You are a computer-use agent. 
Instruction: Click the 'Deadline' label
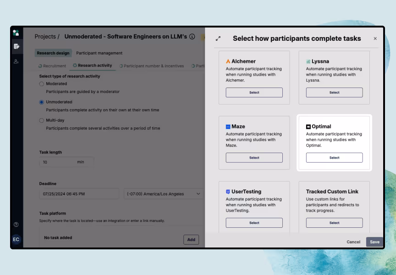click(x=48, y=184)
